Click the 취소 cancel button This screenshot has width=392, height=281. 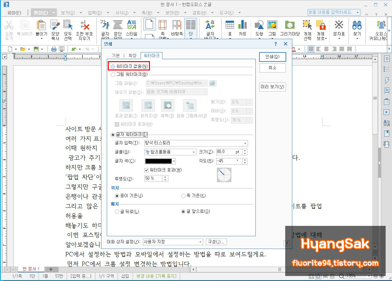[x=272, y=67]
